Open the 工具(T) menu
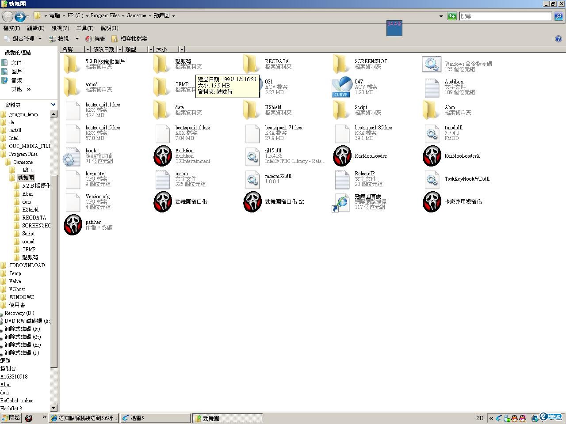566x424 pixels. [85, 28]
